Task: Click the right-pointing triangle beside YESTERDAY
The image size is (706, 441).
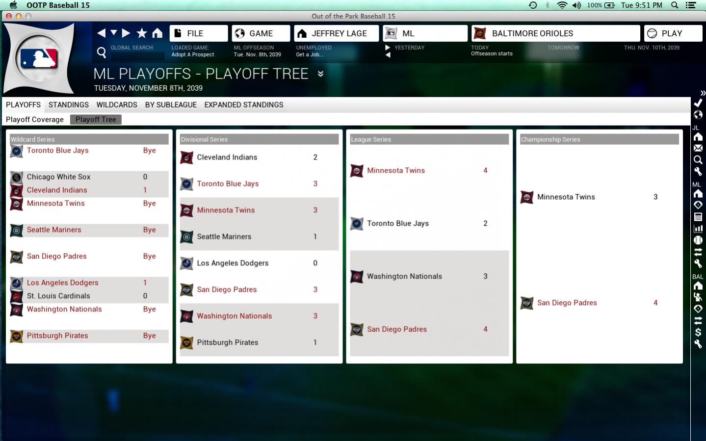Action: (388, 48)
